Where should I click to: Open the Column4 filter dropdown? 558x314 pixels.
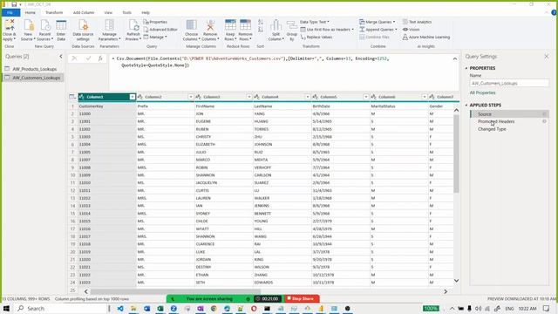pos(307,97)
